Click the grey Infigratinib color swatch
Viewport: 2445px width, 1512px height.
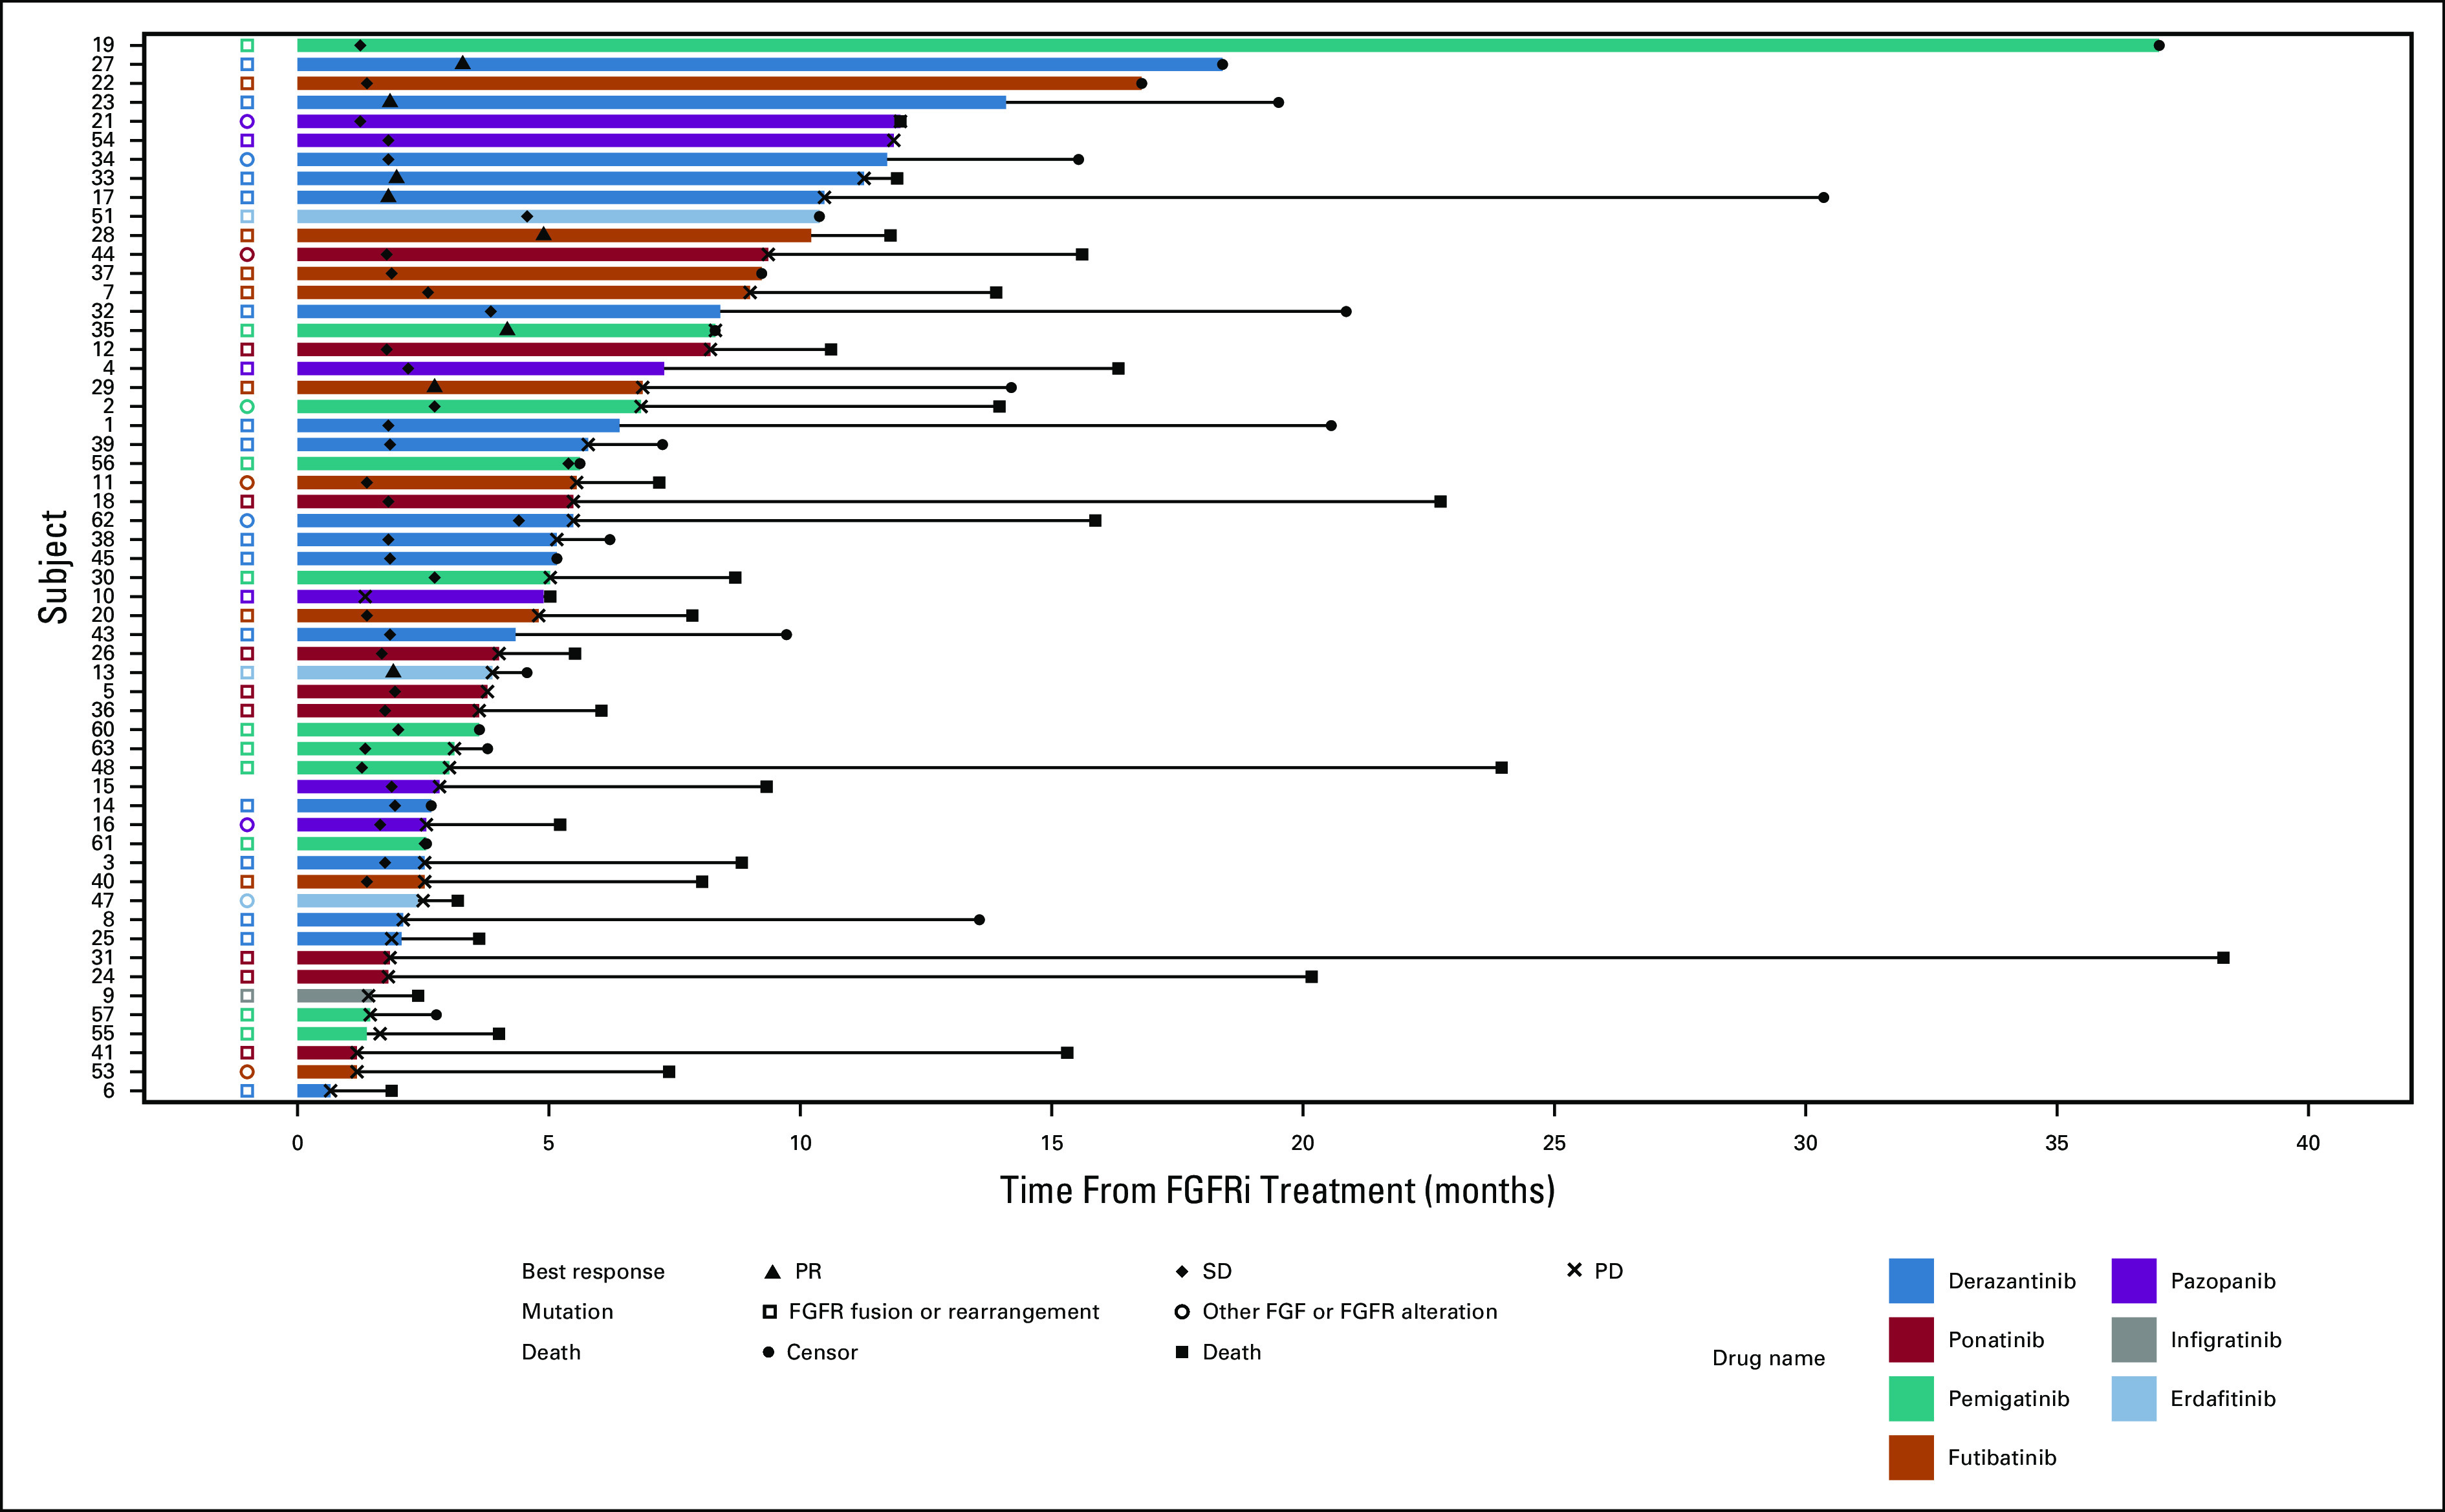(2134, 1340)
